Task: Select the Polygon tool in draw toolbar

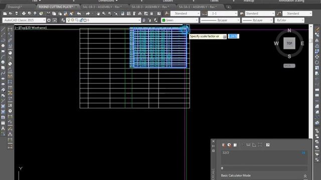Action: tap(3, 45)
